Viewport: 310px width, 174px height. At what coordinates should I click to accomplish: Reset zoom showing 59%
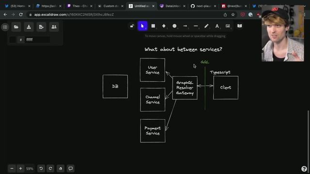pos(30,169)
